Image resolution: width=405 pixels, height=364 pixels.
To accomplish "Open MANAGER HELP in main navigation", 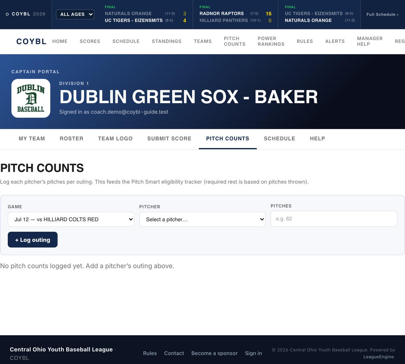I will (x=370, y=41).
